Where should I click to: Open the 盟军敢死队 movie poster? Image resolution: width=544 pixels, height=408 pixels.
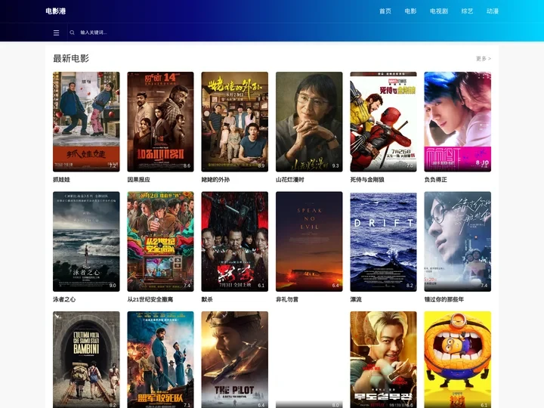160,360
